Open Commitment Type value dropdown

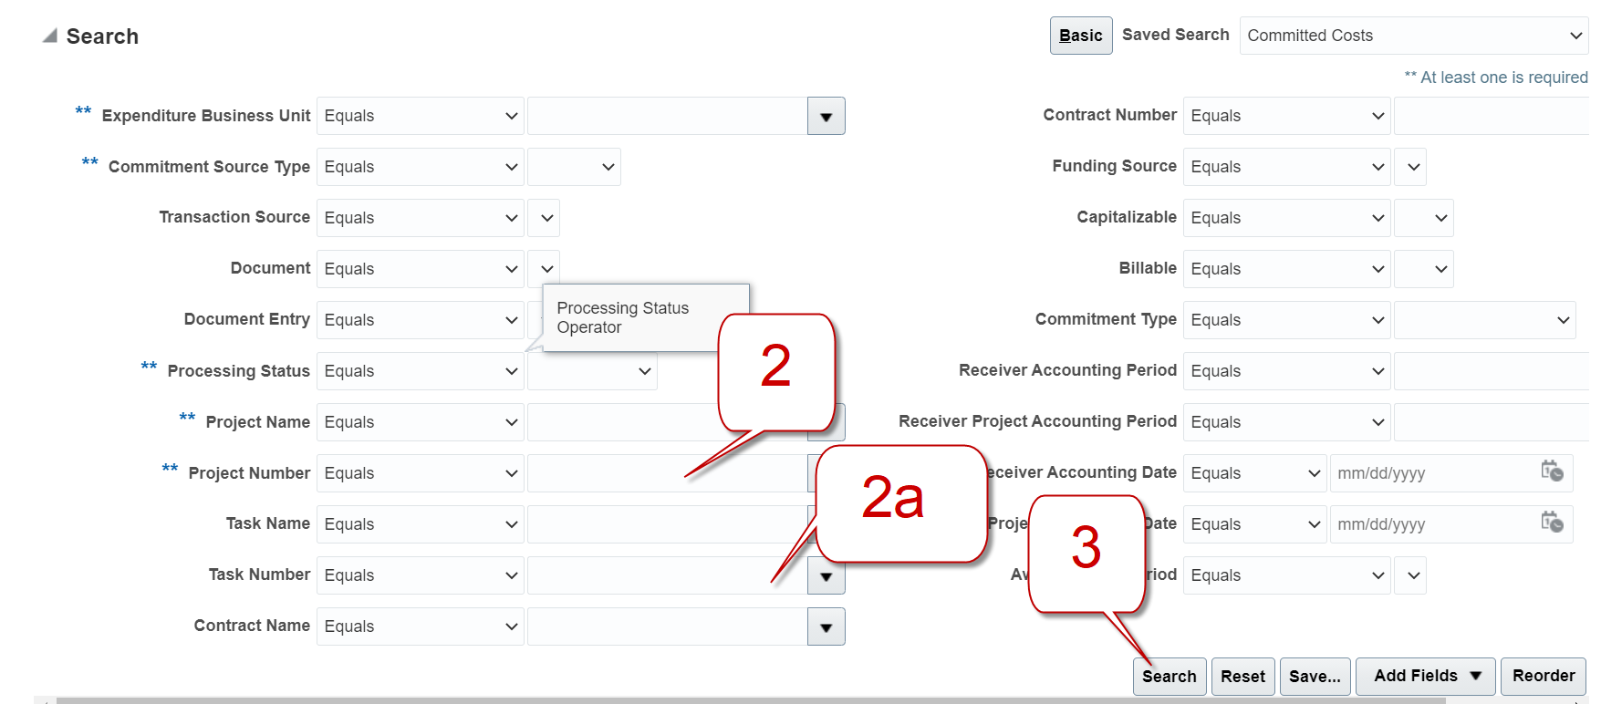1484,320
